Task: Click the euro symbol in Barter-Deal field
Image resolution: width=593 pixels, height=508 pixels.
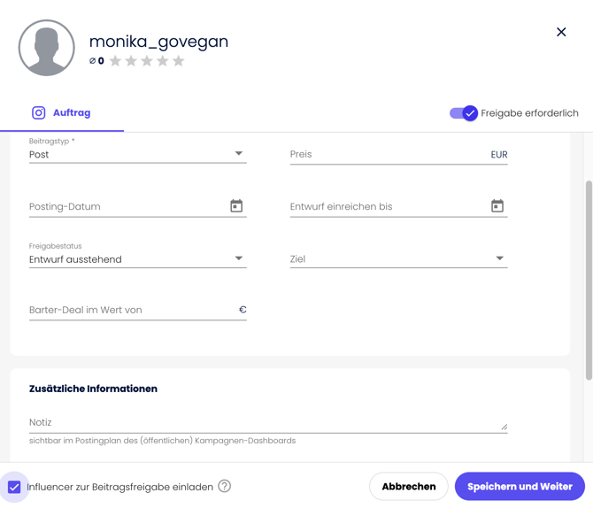Action: [x=243, y=310]
